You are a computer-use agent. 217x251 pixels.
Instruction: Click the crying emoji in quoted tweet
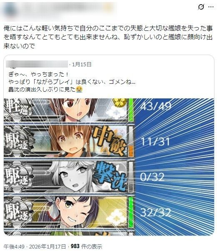tap(79, 89)
